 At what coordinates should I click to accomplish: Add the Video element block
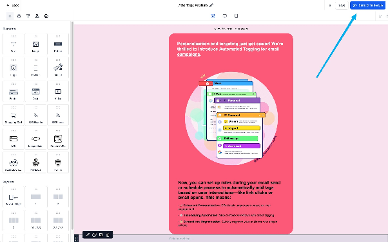58,91
